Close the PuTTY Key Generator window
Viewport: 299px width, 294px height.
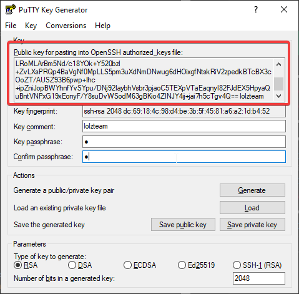coord(284,9)
